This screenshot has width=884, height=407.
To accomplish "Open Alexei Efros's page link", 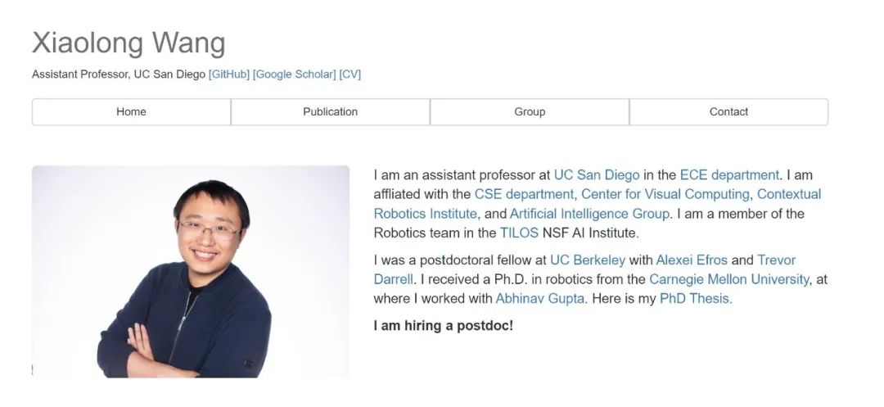I will click(692, 260).
